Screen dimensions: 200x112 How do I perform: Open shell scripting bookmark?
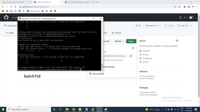33,11
